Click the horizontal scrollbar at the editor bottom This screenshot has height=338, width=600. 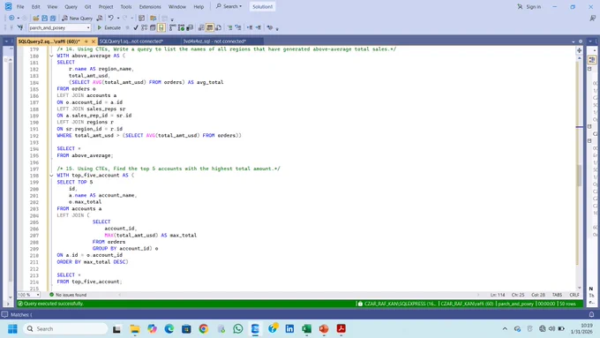point(298,295)
